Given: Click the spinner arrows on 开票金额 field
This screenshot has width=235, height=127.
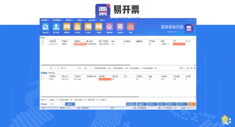Looking at the screenshot, I should [62, 104].
